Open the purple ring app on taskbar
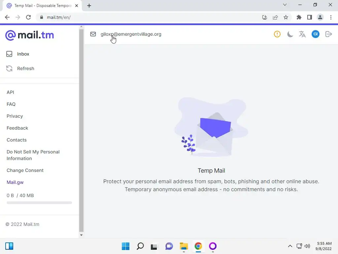This screenshot has height=254, width=338. (213, 246)
